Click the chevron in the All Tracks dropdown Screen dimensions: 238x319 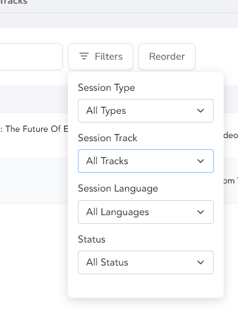(201, 161)
